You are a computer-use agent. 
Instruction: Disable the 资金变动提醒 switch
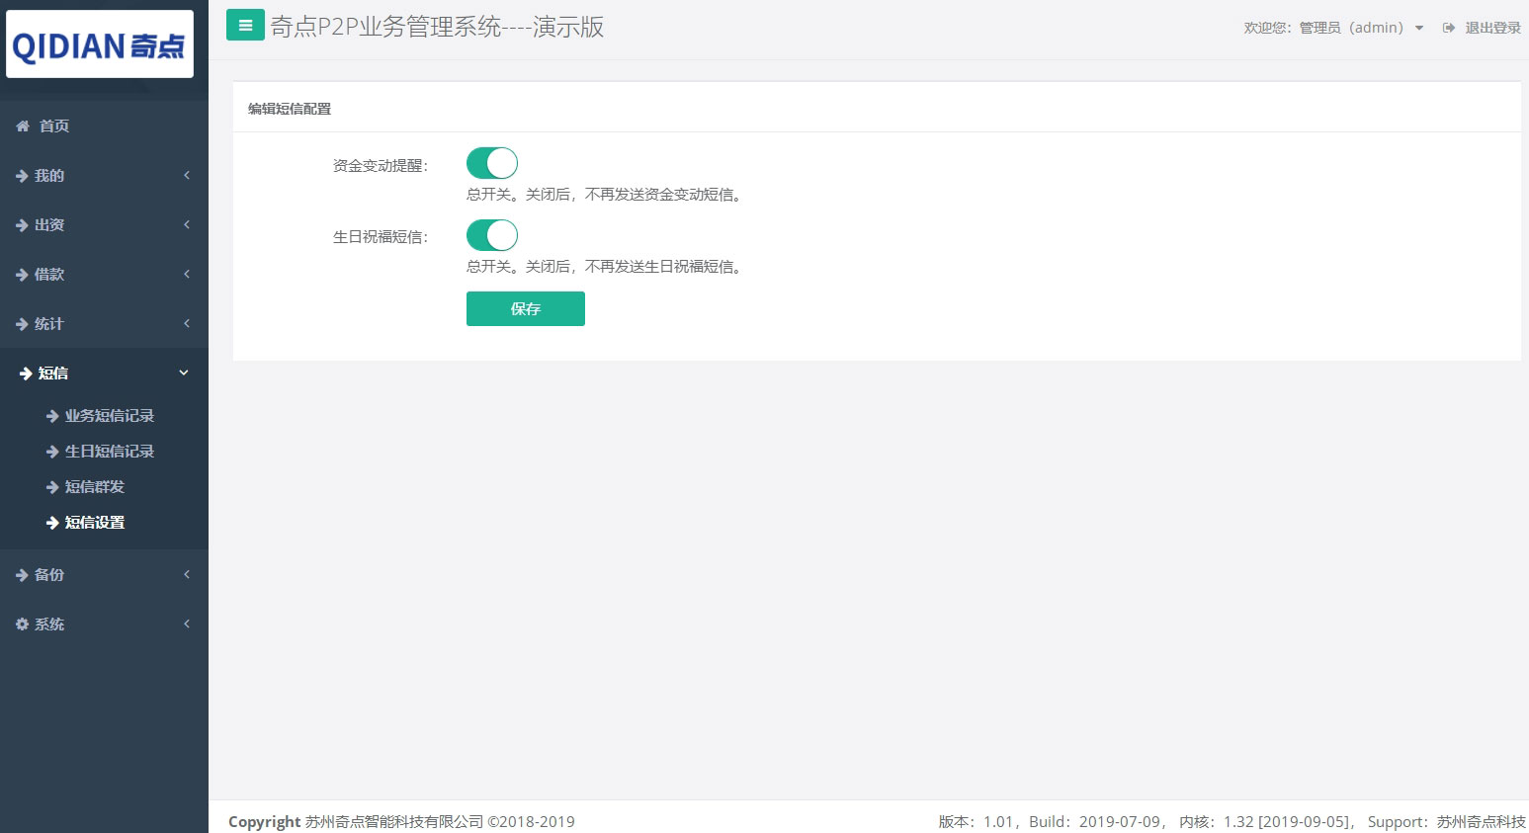pos(491,162)
